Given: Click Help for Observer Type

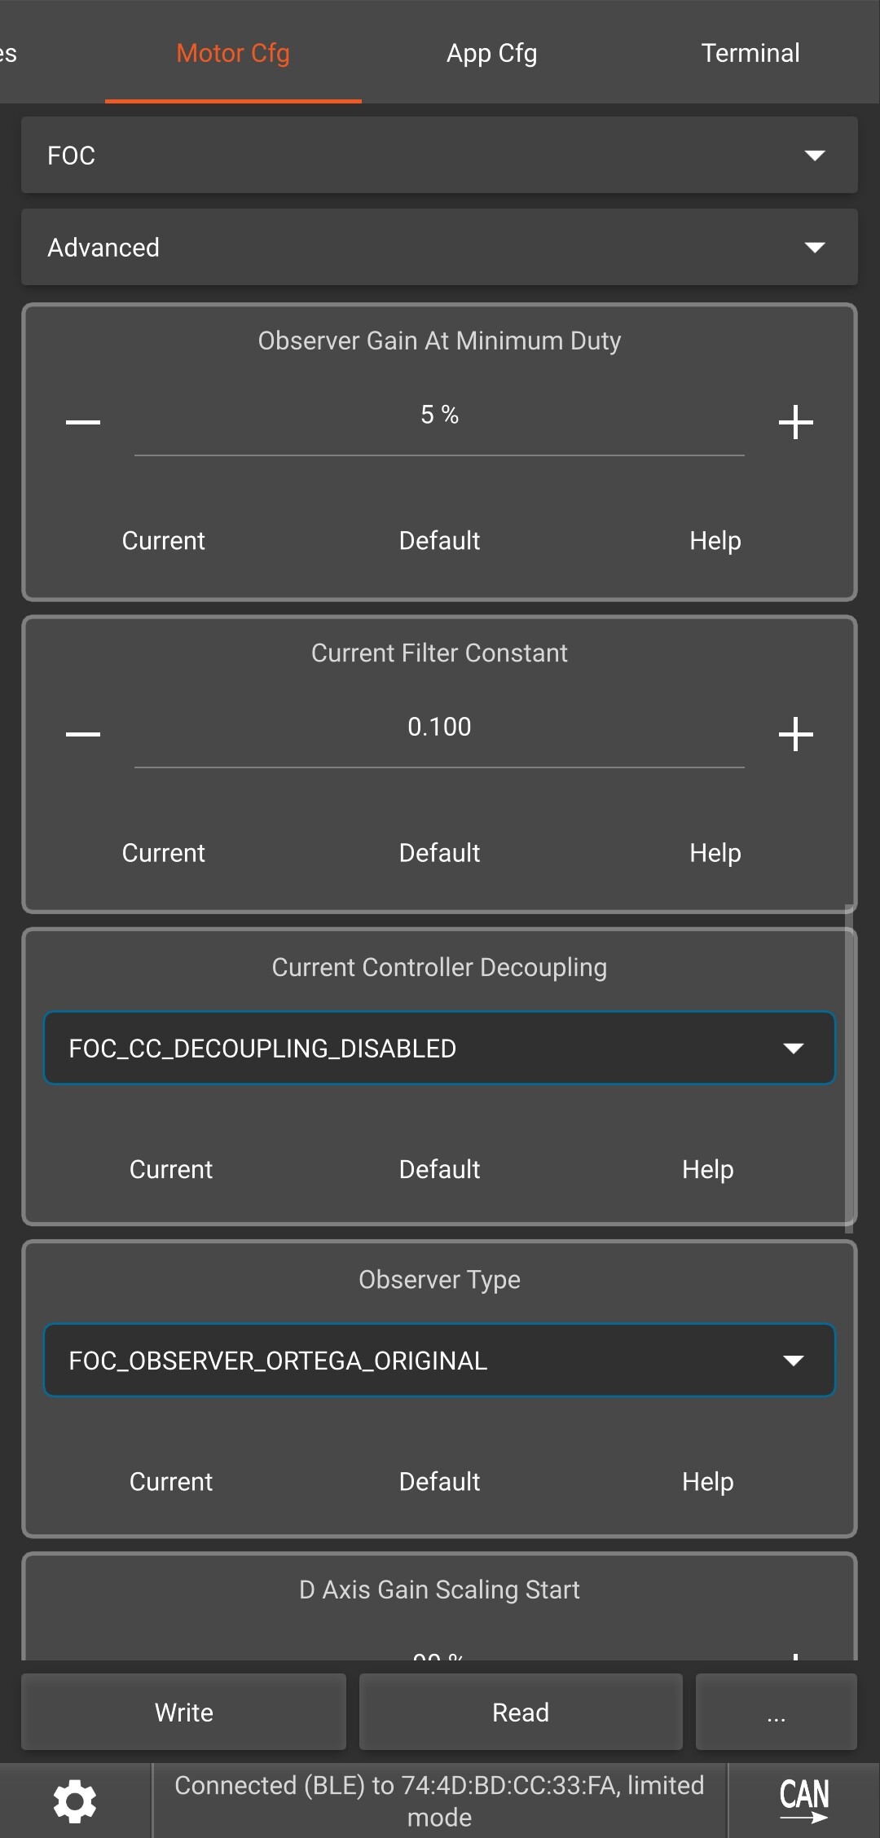Looking at the screenshot, I should coord(707,1481).
